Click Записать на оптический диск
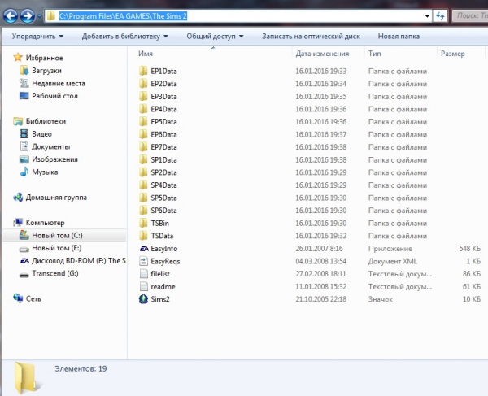 click(x=311, y=37)
